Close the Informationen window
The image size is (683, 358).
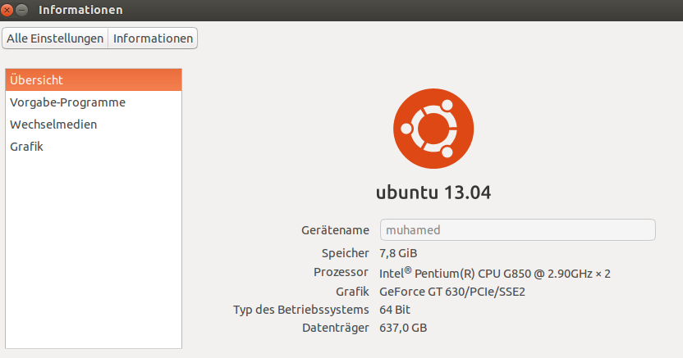pyautogui.click(x=7, y=10)
